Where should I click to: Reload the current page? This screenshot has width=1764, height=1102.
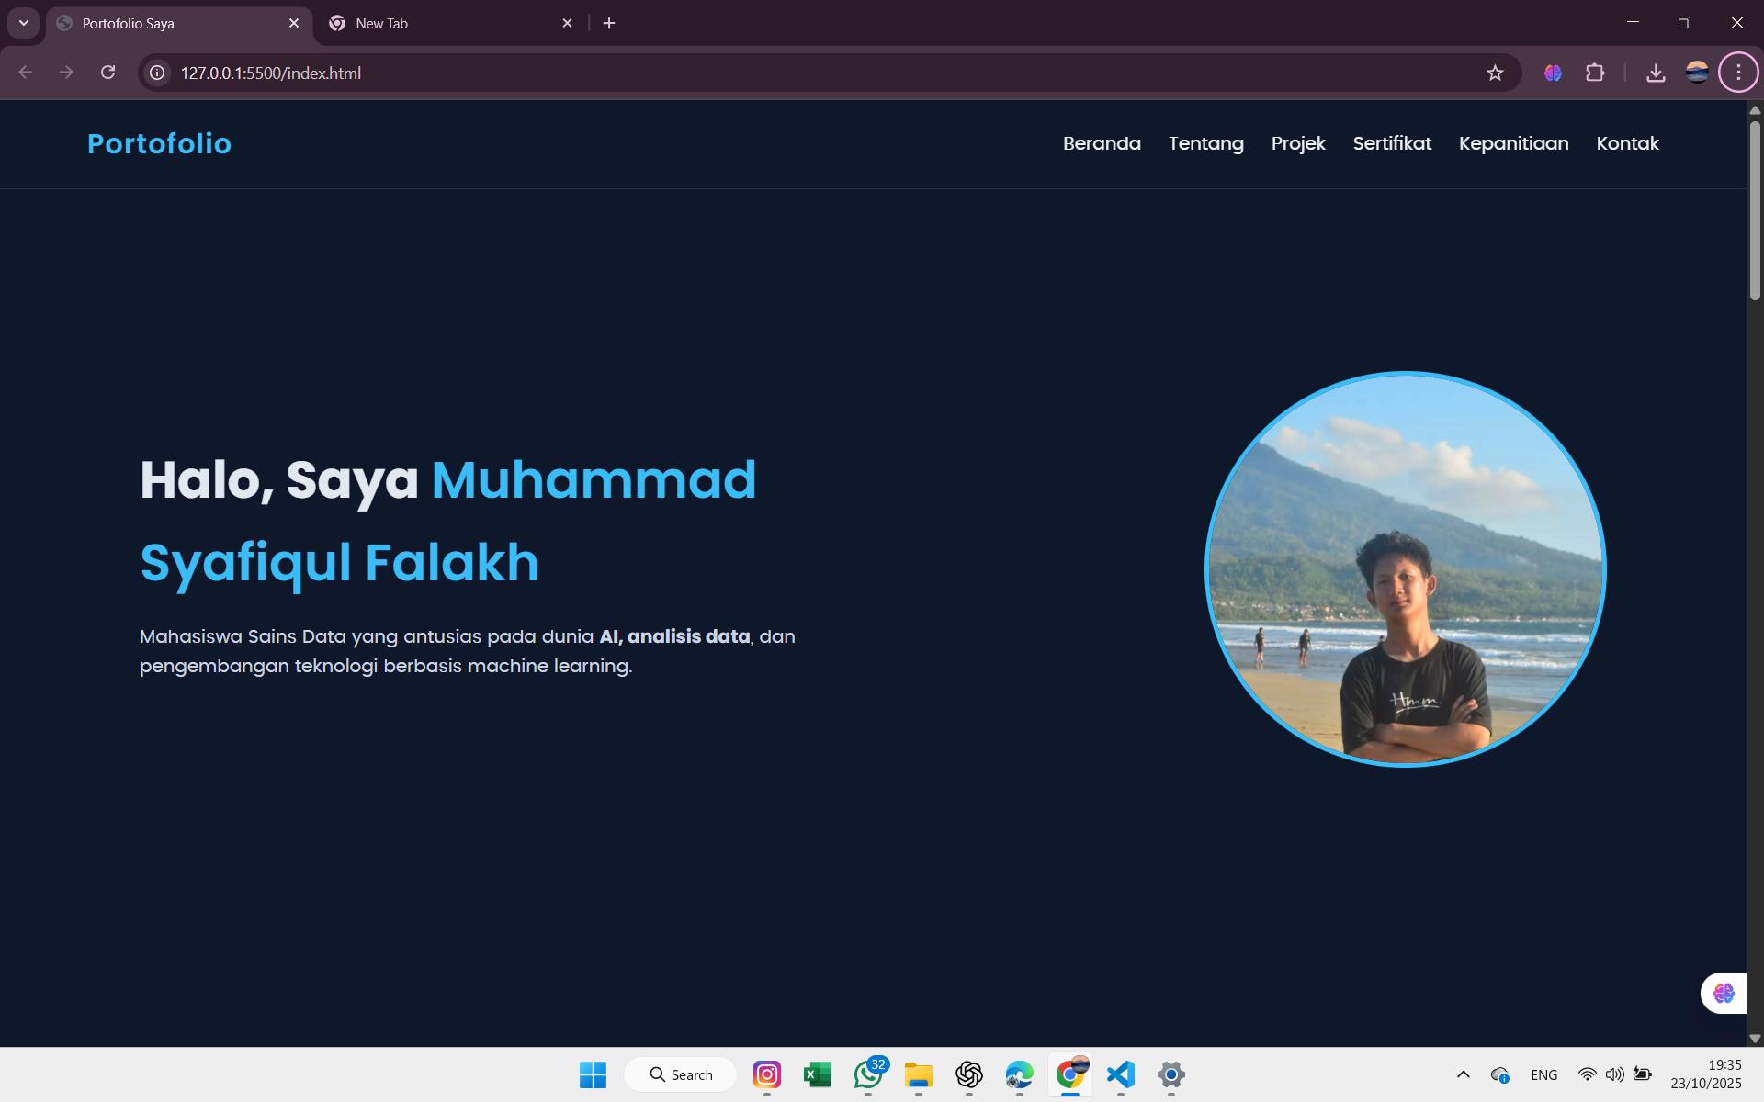107,73
